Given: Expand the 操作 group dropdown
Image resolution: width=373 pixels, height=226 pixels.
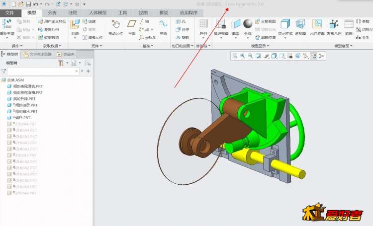Looking at the screenshot, I should pyautogui.click(x=17, y=46).
